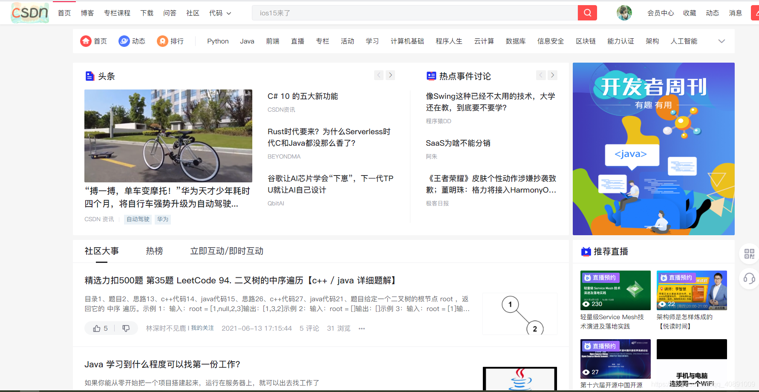Click the red 首页 home icon
Image resolution: width=759 pixels, height=392 pixels.
click(86, 41)
